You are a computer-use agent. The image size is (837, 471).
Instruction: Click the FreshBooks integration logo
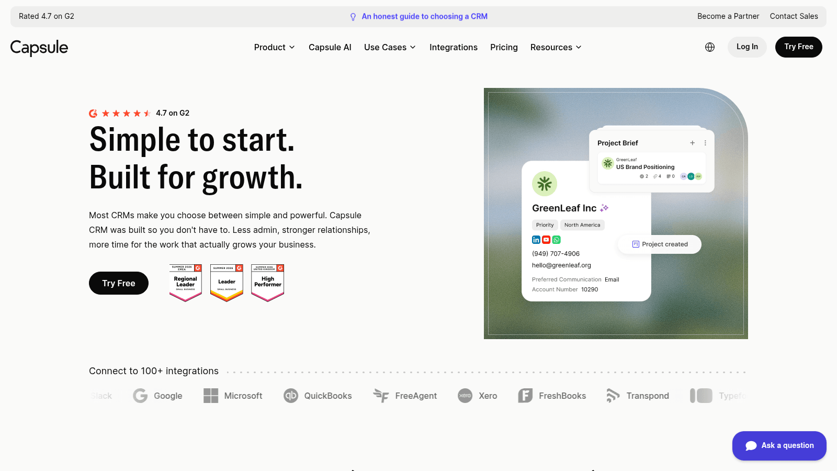[x=552, y=396]
